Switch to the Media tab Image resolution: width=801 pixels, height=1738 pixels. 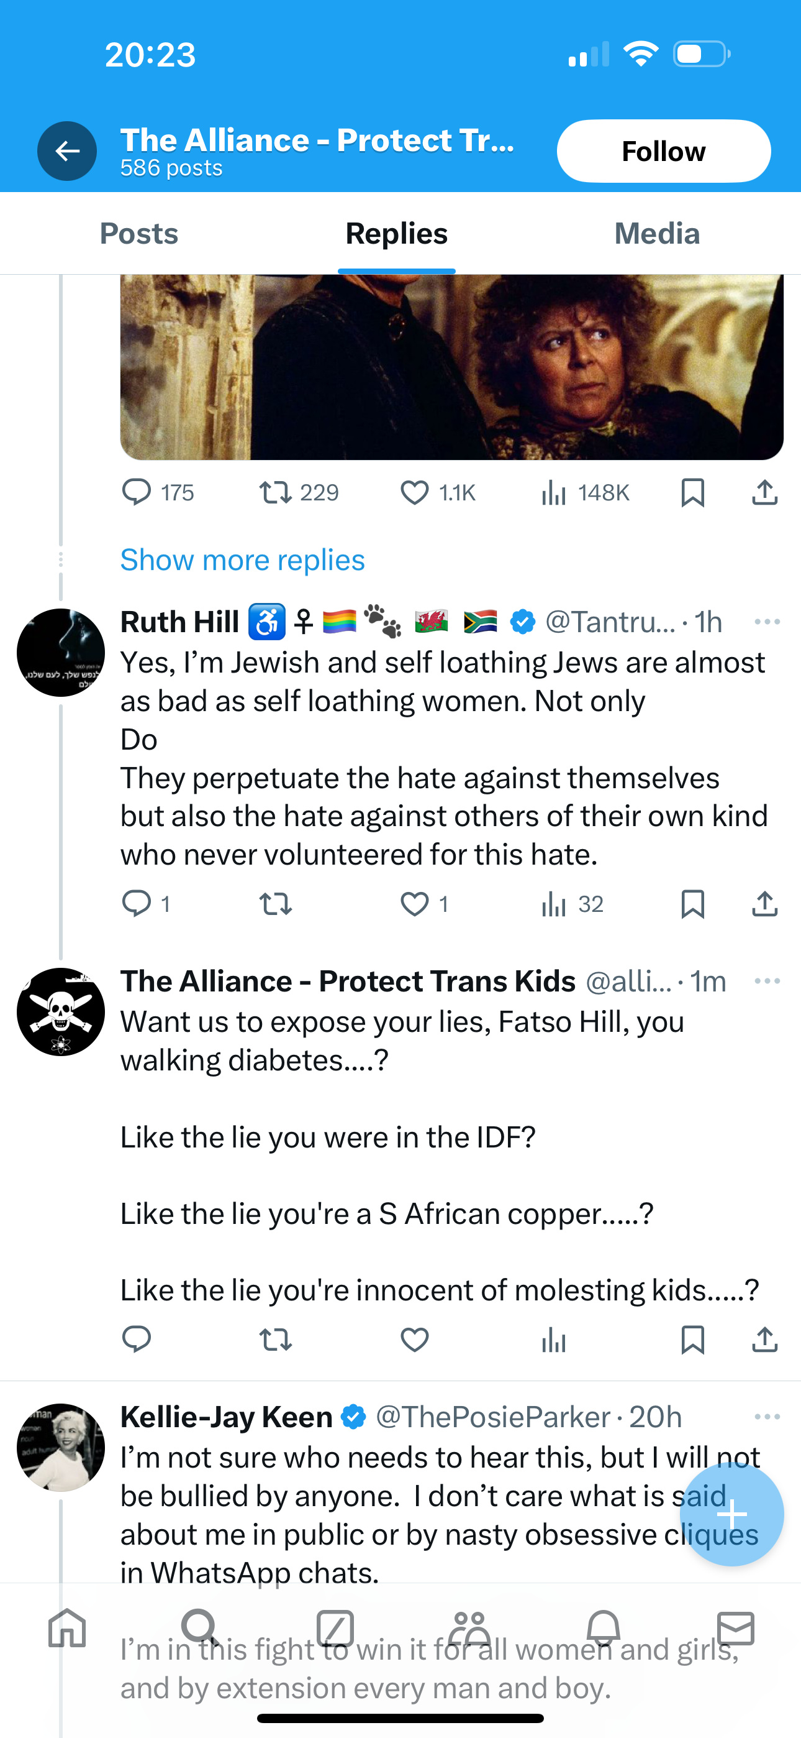click(x=657, y=234)
